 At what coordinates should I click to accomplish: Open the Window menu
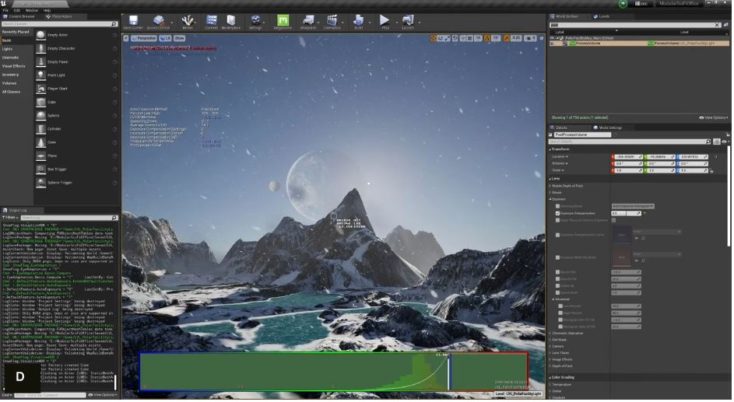(x=32, y=10)
